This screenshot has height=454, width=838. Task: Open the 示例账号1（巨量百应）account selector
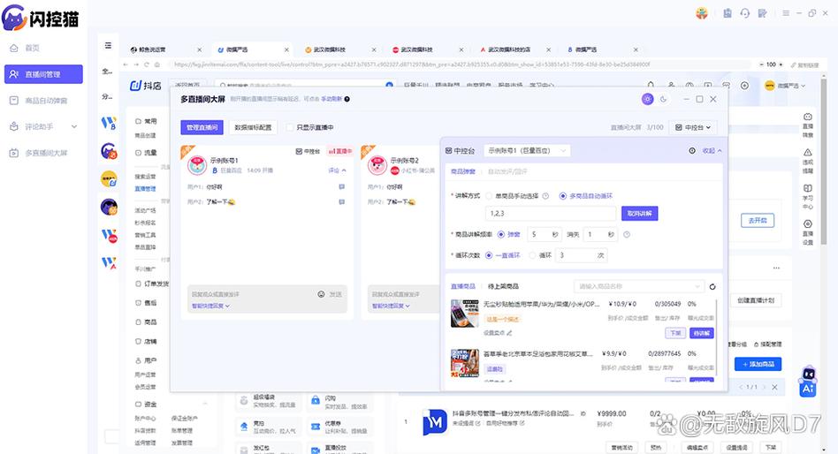click(527, 151)
